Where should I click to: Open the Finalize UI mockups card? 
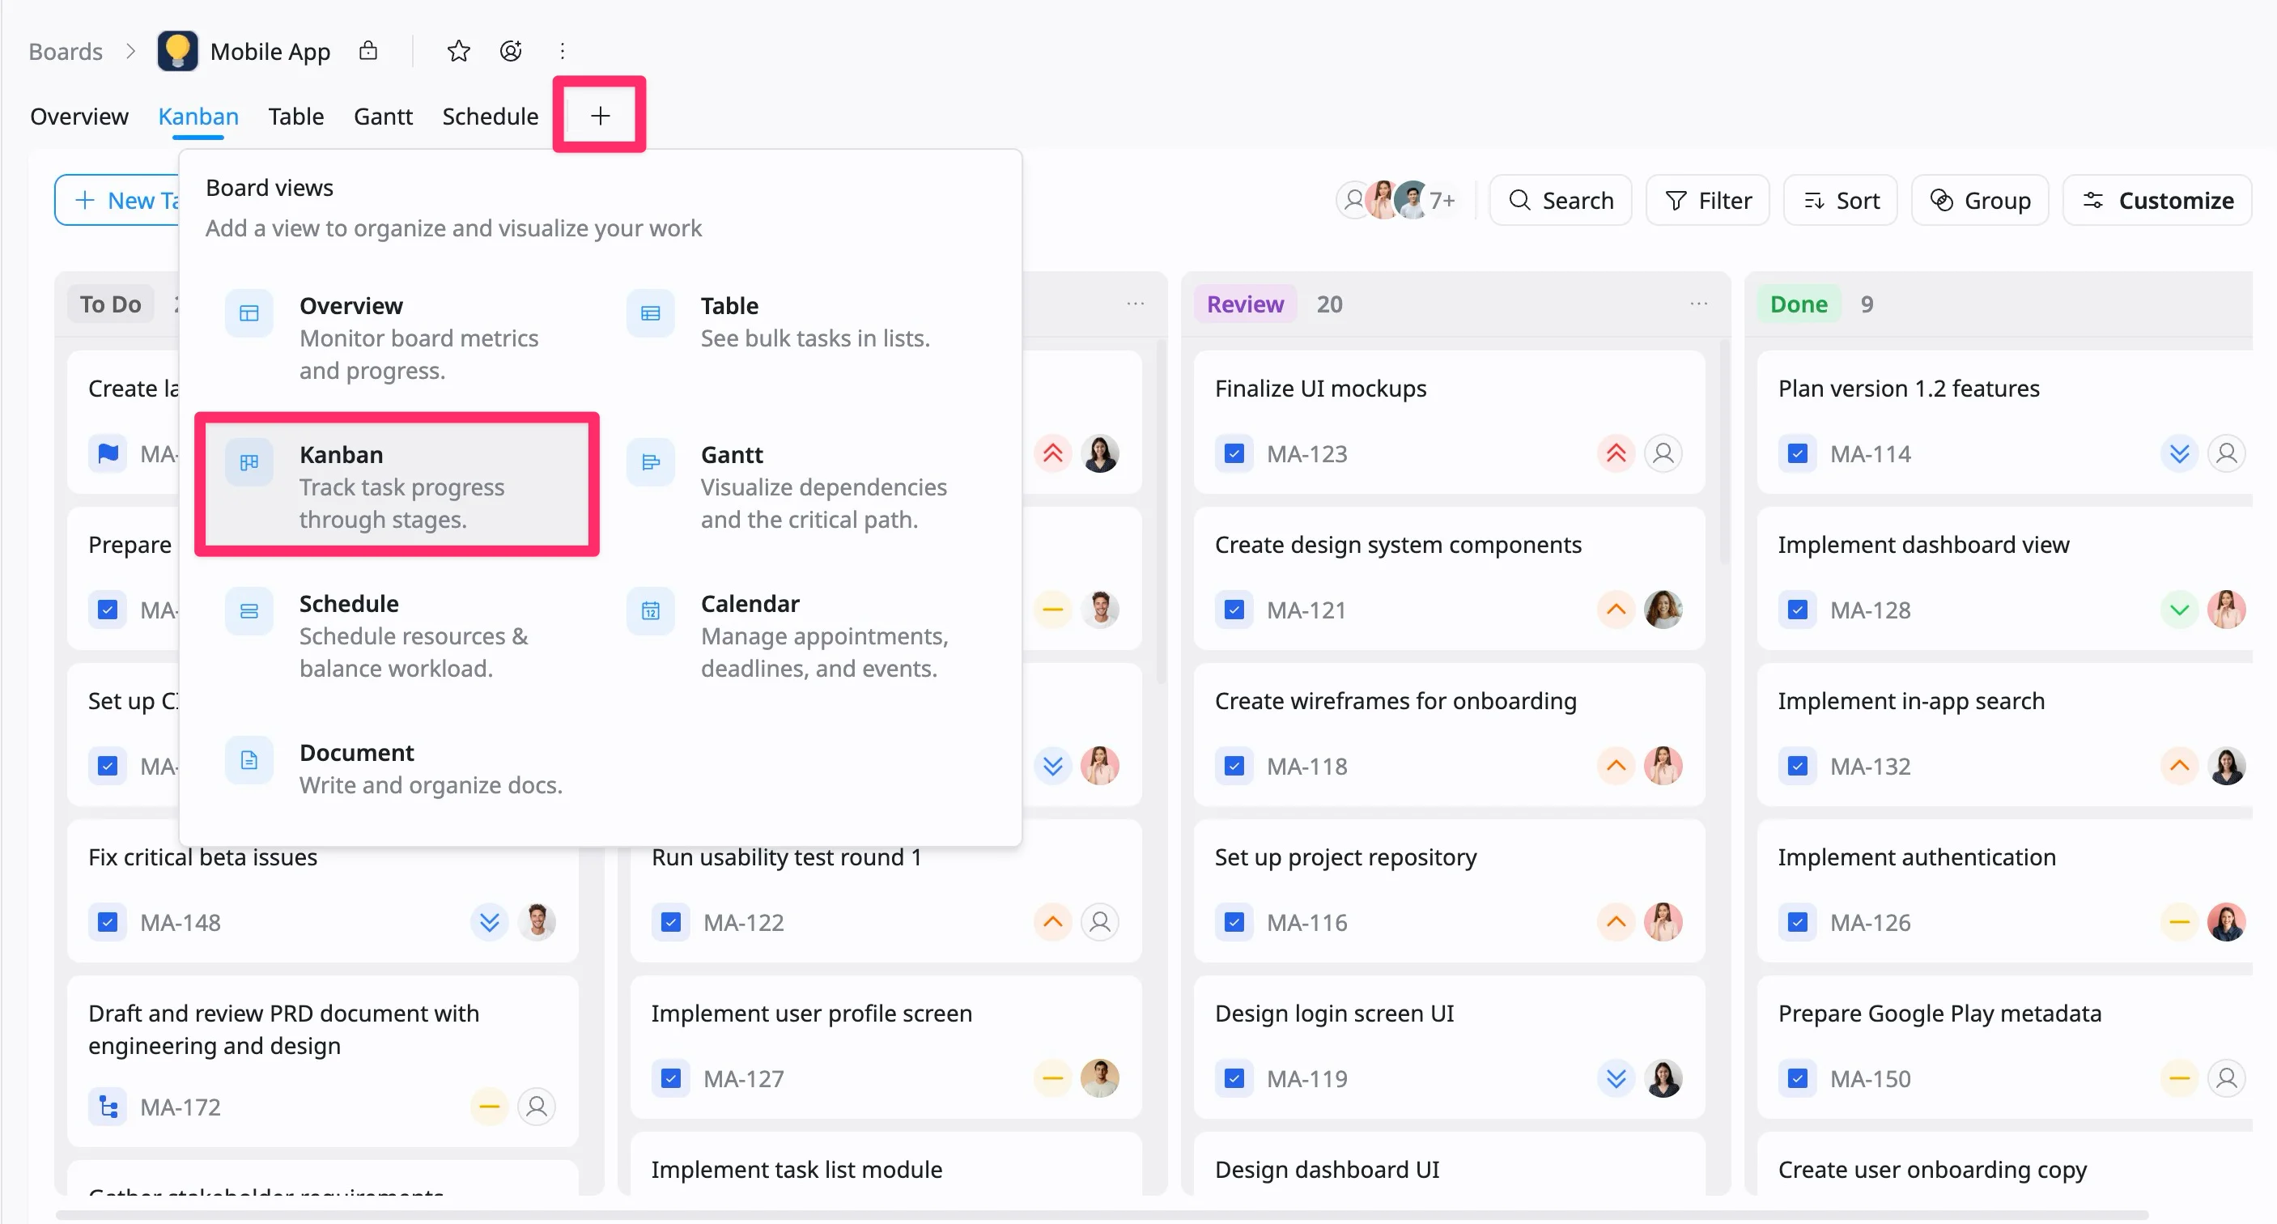coord(1449,422)
